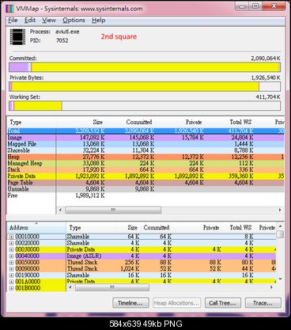Expand address 00020000 row
Screen dimensions: 291x330
click(11, 243)
